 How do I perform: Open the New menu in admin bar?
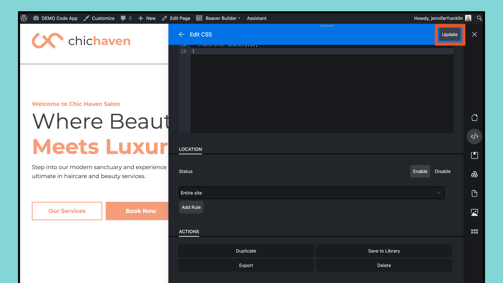pyautogui.click(x=147, y=18)
